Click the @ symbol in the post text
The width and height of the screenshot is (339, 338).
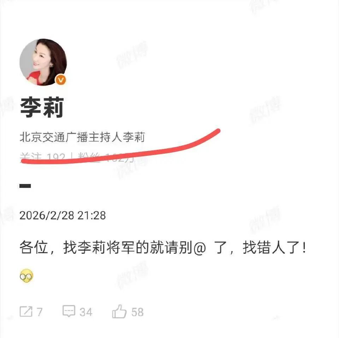199,247
